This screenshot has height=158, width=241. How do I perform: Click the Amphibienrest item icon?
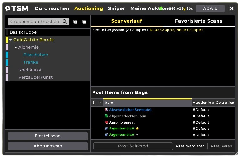(x=106, y=122)
